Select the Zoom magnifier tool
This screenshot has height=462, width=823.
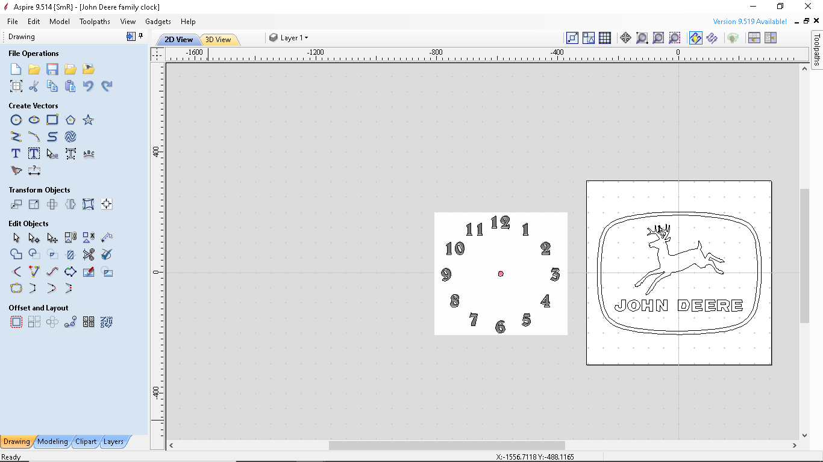(x=642, y=37)
